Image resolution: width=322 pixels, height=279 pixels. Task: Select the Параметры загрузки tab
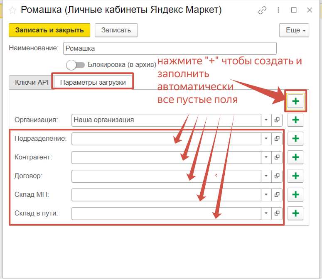pos(93,82)
